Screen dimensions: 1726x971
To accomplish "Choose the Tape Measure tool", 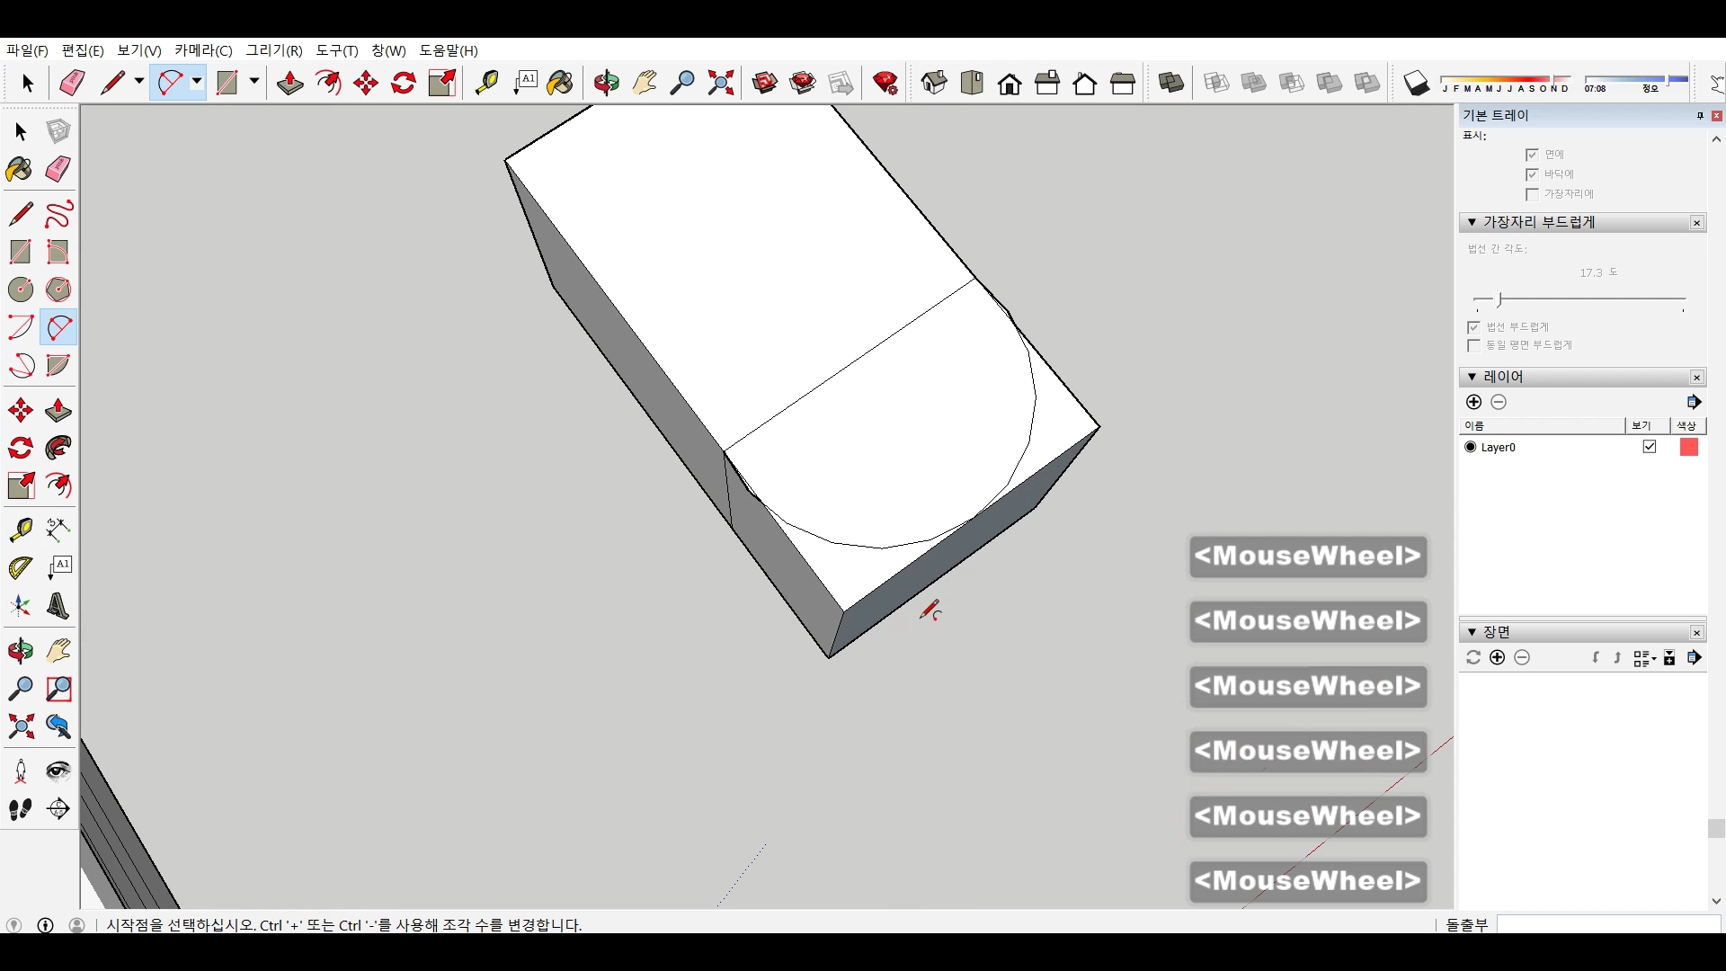I will click(20, 530).
